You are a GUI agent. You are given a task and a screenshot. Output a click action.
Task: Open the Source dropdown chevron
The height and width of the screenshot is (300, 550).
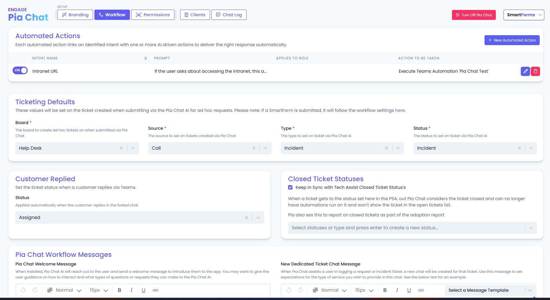[266, 148]
